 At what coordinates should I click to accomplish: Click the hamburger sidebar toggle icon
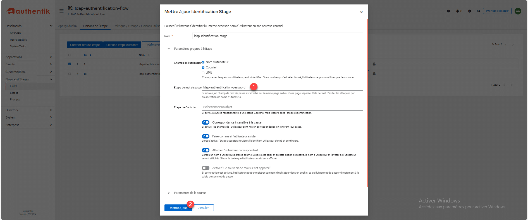point(61,11)
